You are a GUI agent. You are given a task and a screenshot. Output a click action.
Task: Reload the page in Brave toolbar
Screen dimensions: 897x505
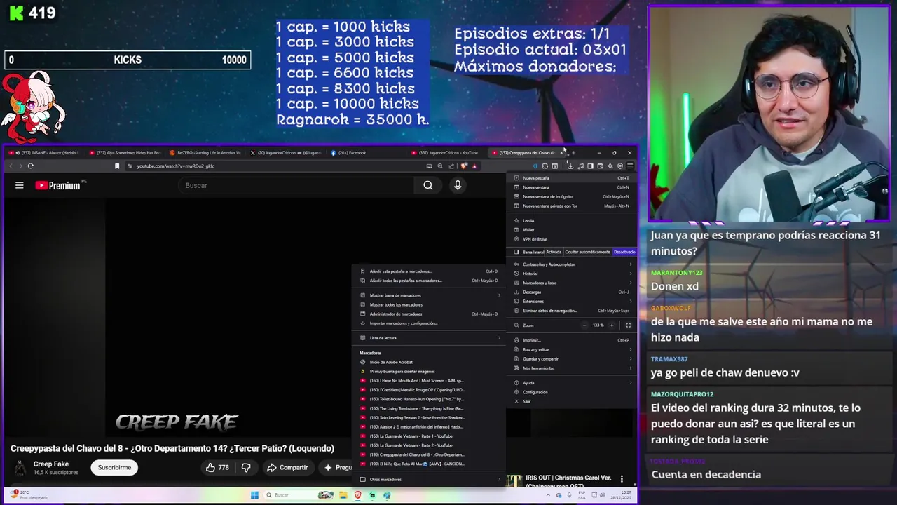click(x=31, y=166)
